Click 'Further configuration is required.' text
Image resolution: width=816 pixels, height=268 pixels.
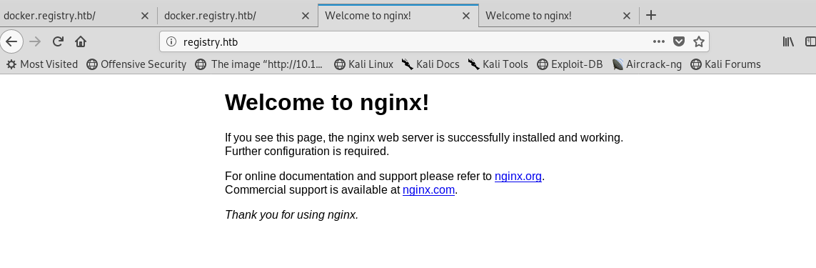pos(307,152)
